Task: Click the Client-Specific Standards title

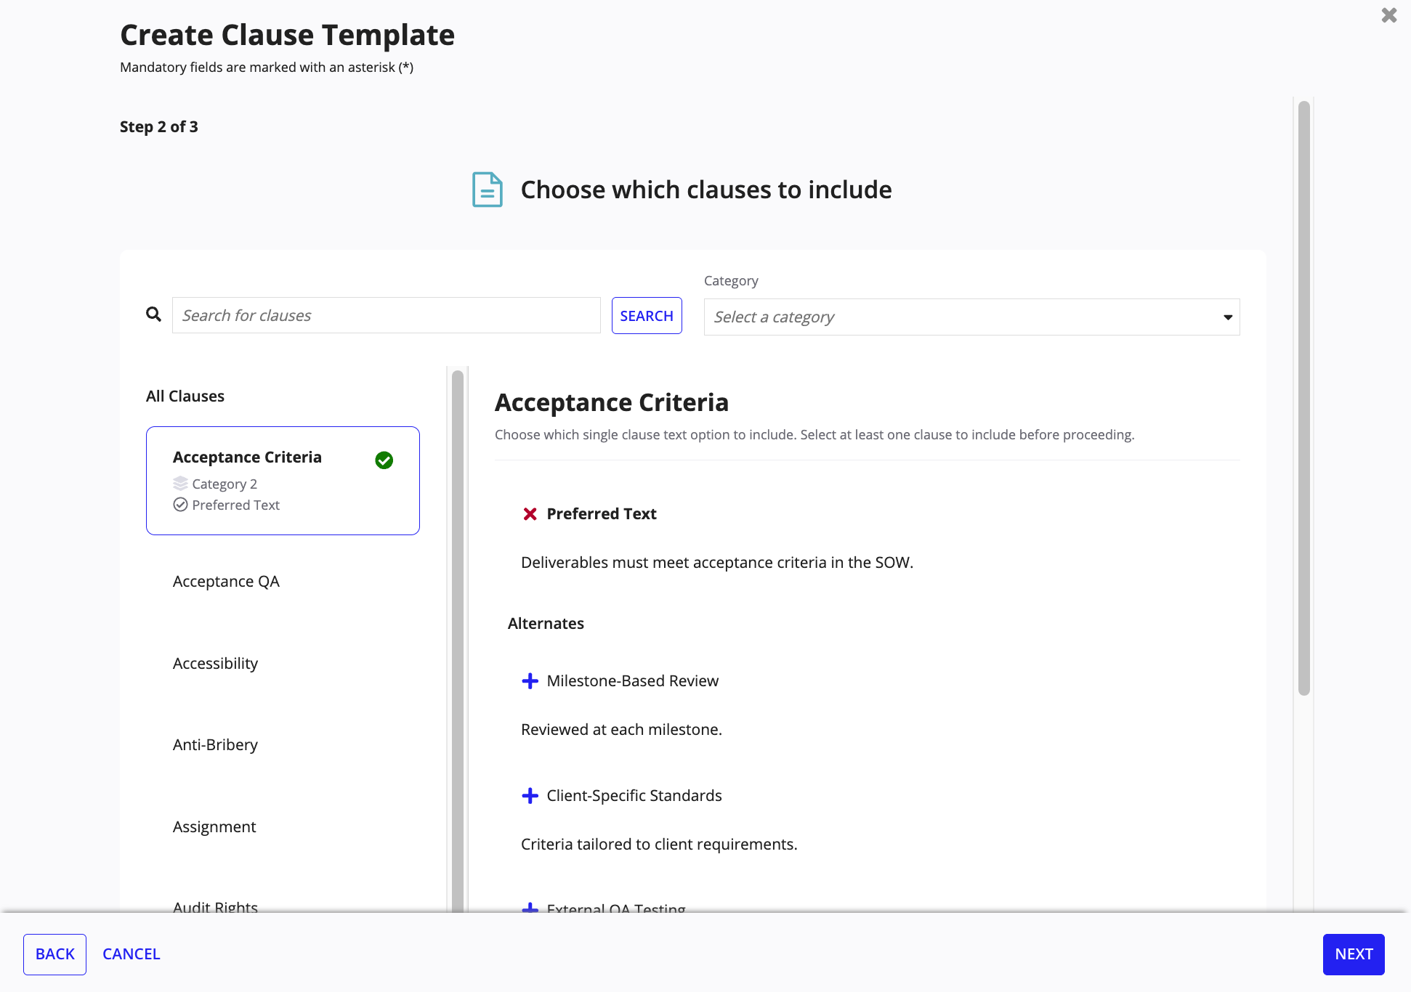Action: click(x=634, y=796)
